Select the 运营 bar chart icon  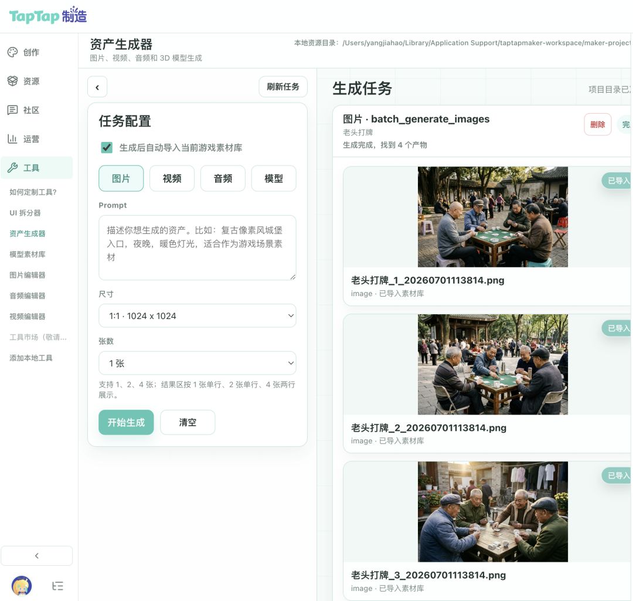[x=12, y=139]
